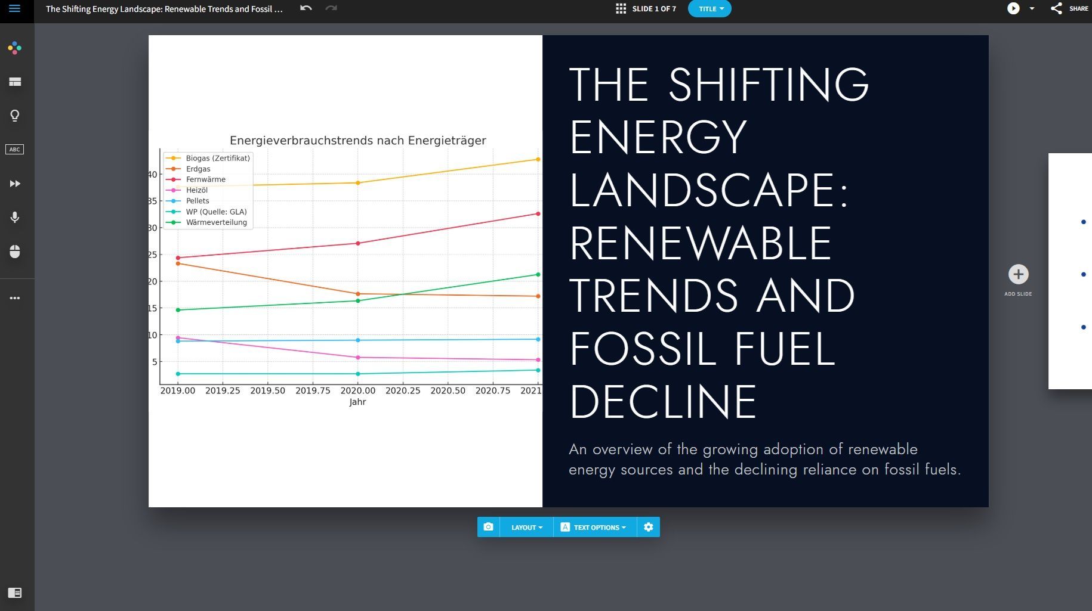
Task: Open the next slide preview
Action: point(1070,271)
